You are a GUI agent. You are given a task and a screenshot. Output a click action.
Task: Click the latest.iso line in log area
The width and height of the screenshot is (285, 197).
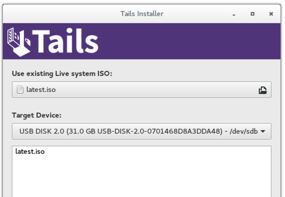click(x=30, y=151)
